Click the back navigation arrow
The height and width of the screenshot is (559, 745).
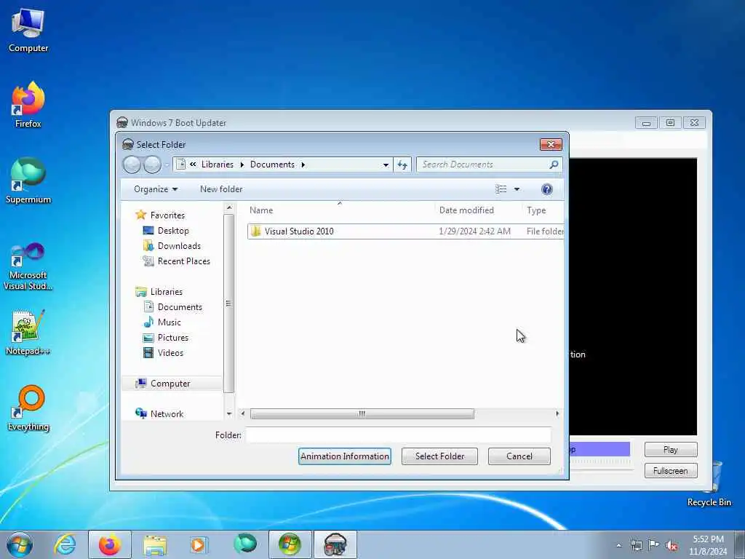point(132,164)
